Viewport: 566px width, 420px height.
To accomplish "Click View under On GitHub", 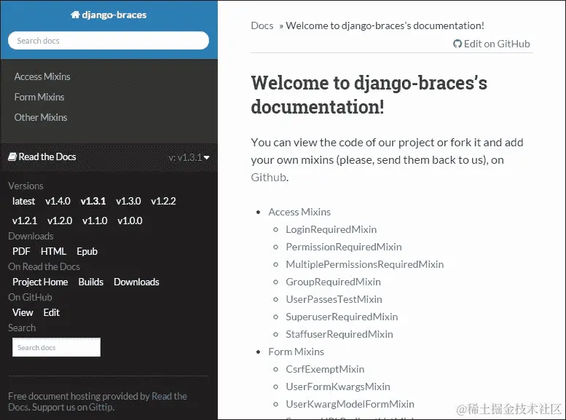I will coord(23,312).
